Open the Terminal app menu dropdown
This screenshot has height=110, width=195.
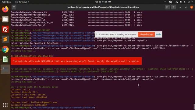[x=22, y=2]
